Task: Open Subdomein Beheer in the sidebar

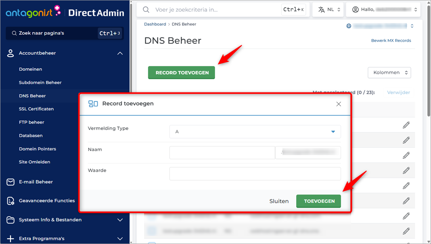Action: 40,82
